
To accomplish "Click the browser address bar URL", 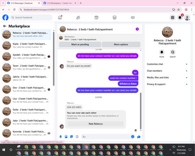I will click(x=46, y=10).
